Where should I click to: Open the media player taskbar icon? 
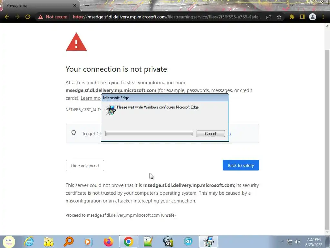(x=88, y=242)
